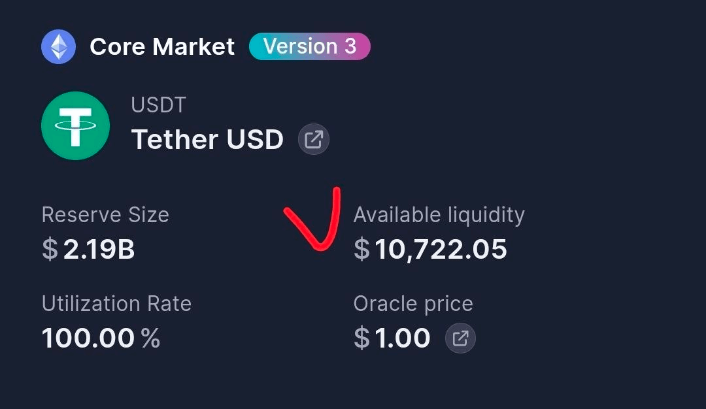Select the 100.00 utilization value
This screenshot has width=706, height=409.
[88, 338]
